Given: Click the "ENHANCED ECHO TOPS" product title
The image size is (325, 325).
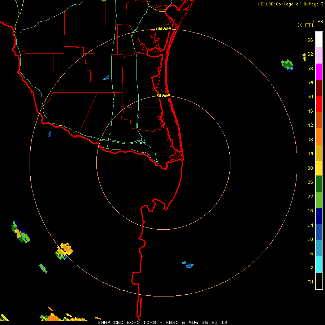Looking at the screenshot, I should (127, 322).
